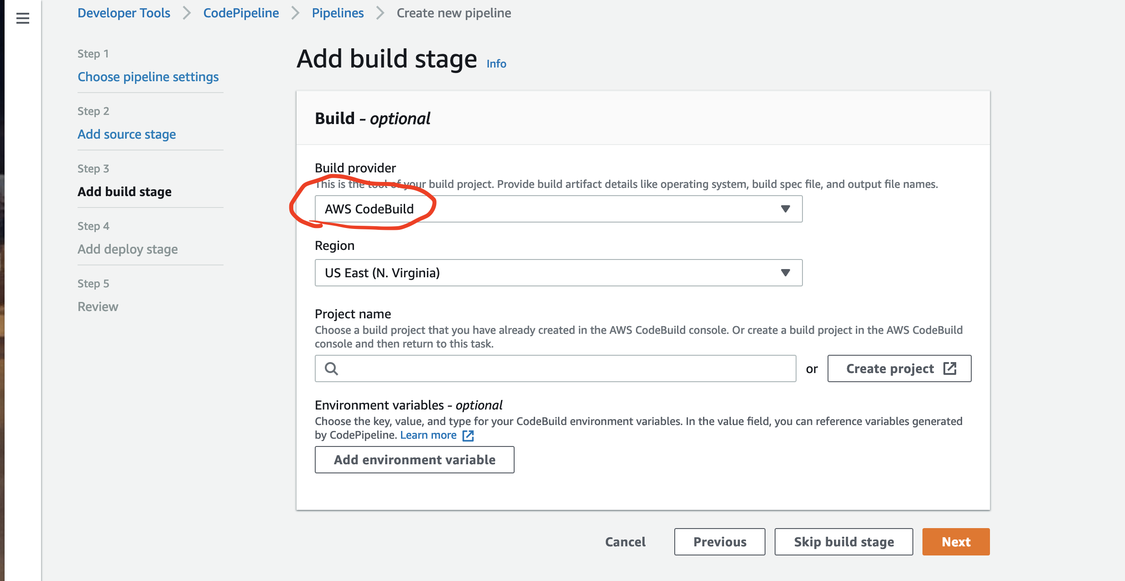Go to Pipelines breadcrumb
Screen dimensions: 1125x581
[338, 13]
